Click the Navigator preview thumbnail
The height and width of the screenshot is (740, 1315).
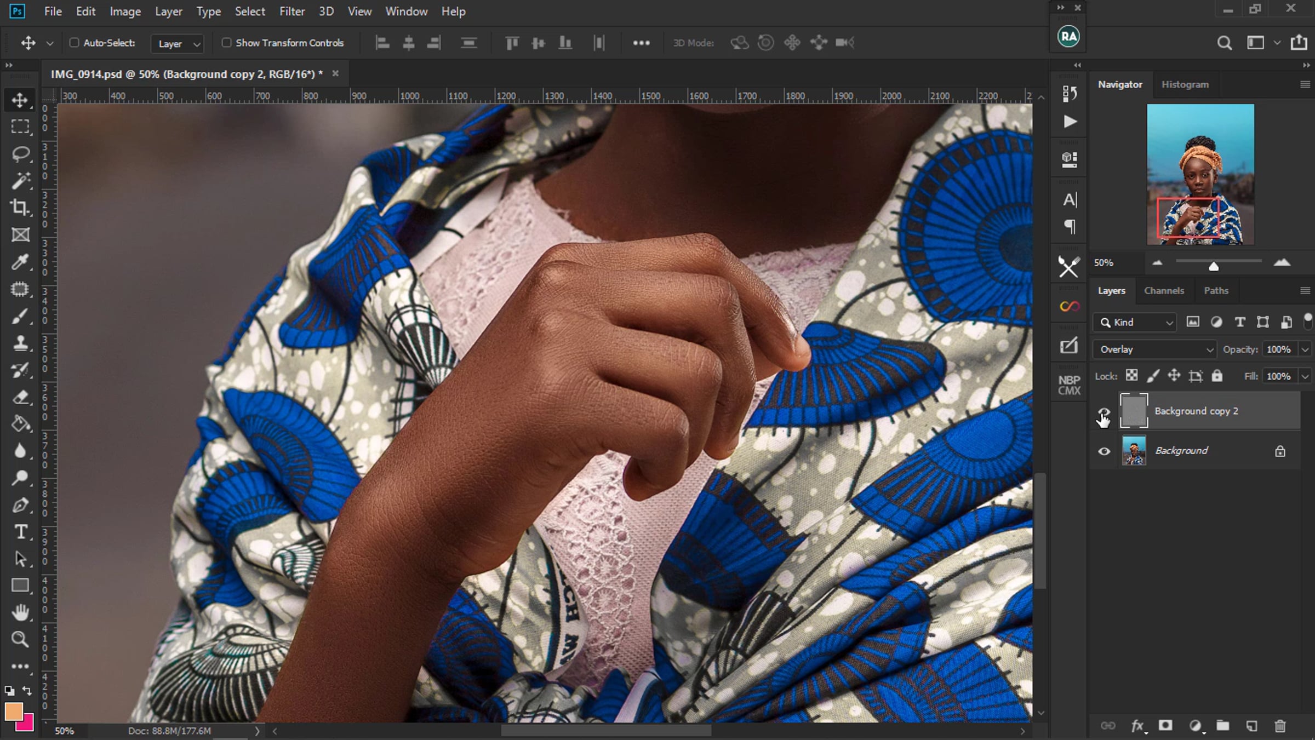1200,174
